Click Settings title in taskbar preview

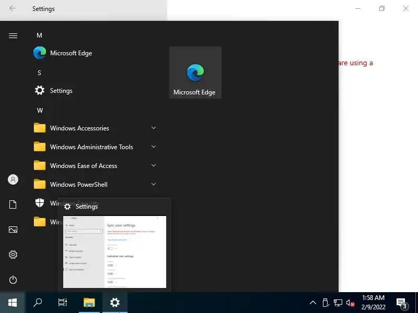[x=87, y=207]
